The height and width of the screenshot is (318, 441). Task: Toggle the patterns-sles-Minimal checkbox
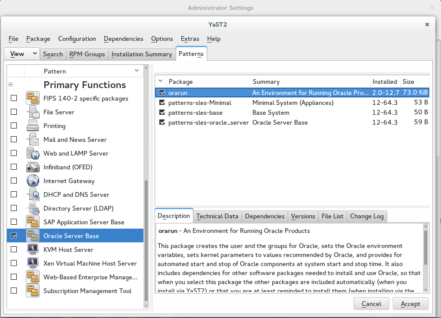(161, 102)
